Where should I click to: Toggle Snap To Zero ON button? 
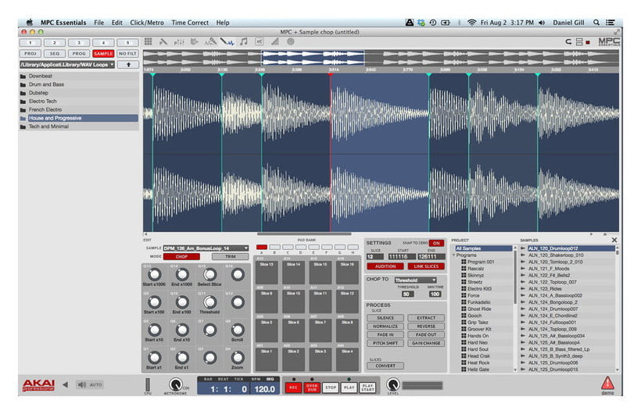tap(436, 243)
